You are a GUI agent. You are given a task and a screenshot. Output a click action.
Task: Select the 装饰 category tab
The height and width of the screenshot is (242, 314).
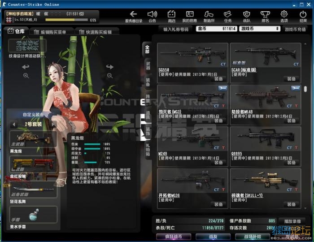pos(148,132)
